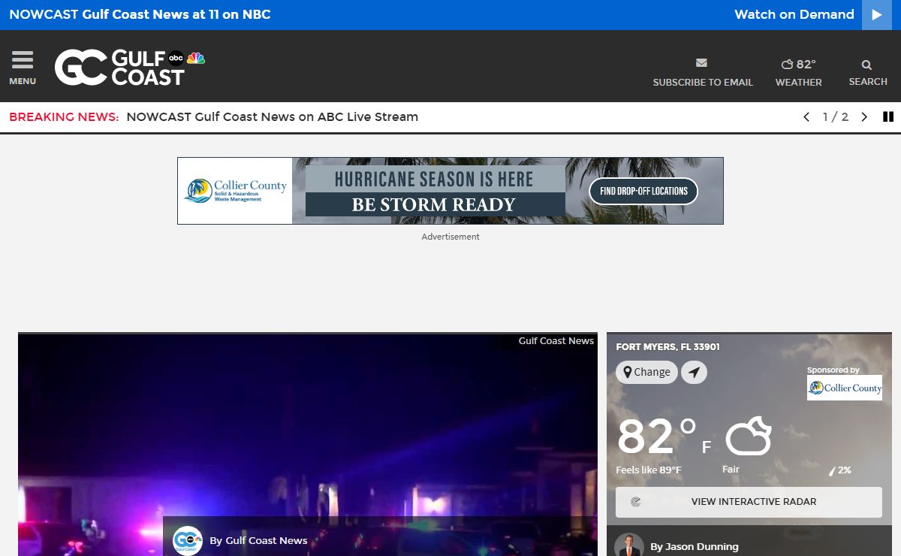Image resolution: width=901 pixels, height=556 pixels.
Task: Click View Interactive Radar button
Action: pos(749,502)
